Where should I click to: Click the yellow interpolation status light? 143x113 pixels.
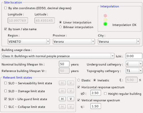click(x=105, y=20)
